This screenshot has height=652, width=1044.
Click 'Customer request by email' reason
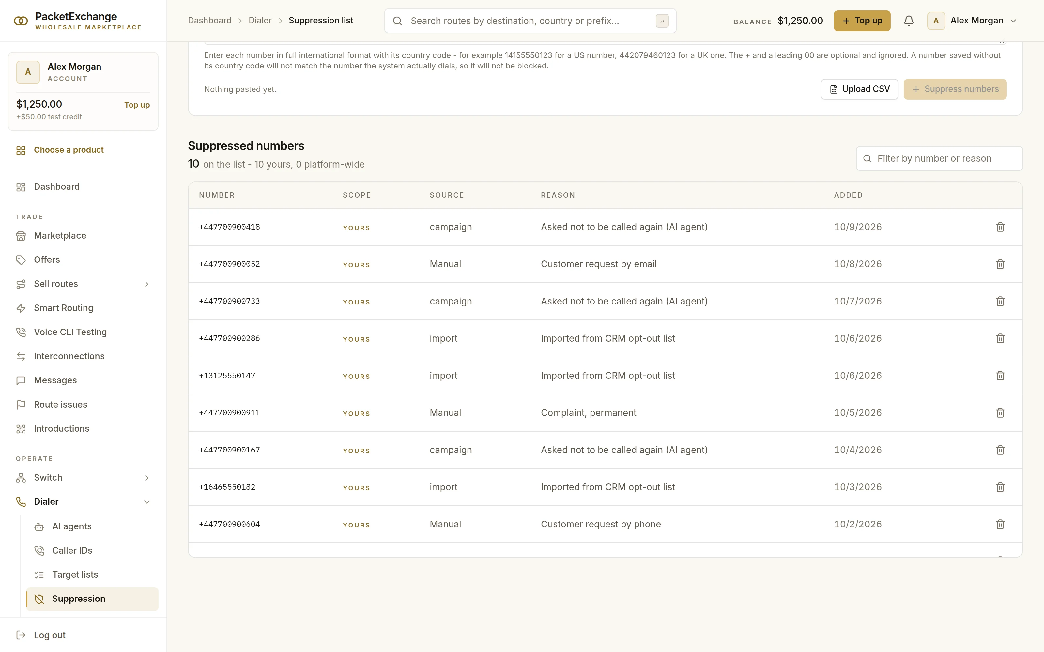coord(598,264)
